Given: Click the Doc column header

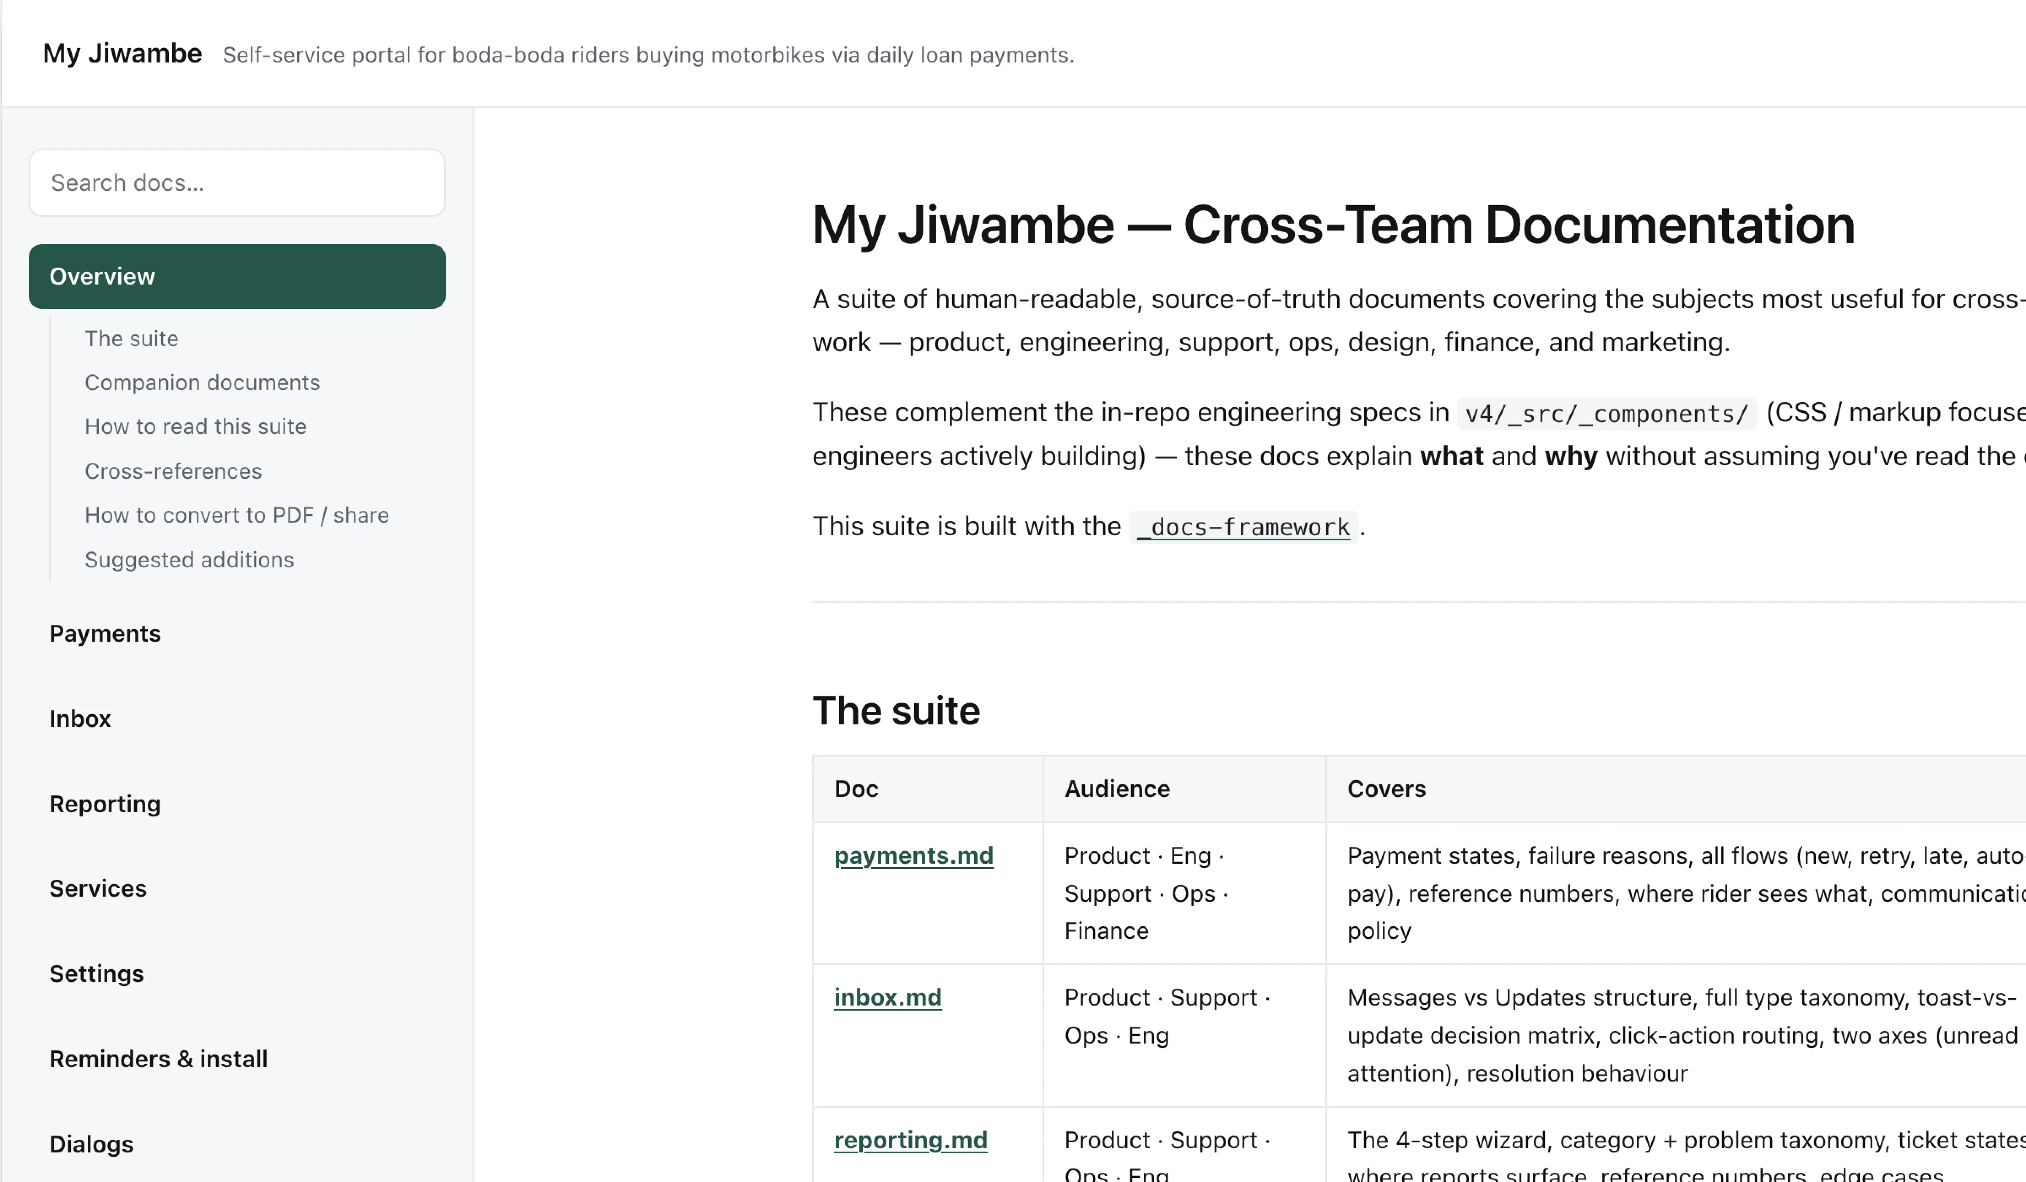Looking at the screenshot, I should 928,788.
